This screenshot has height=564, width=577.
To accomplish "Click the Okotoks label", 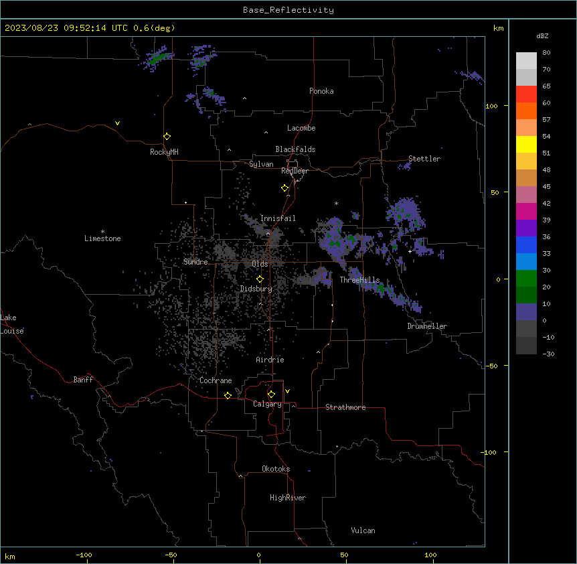I will (276, 469).
